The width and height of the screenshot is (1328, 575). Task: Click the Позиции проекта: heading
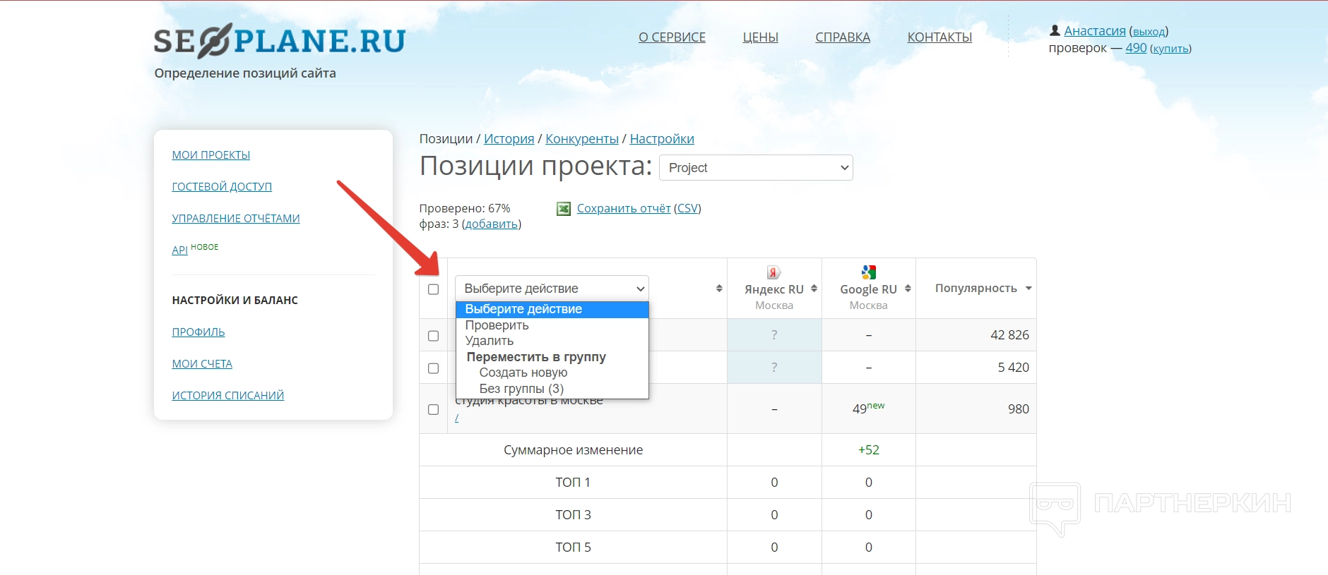[536, 167]
